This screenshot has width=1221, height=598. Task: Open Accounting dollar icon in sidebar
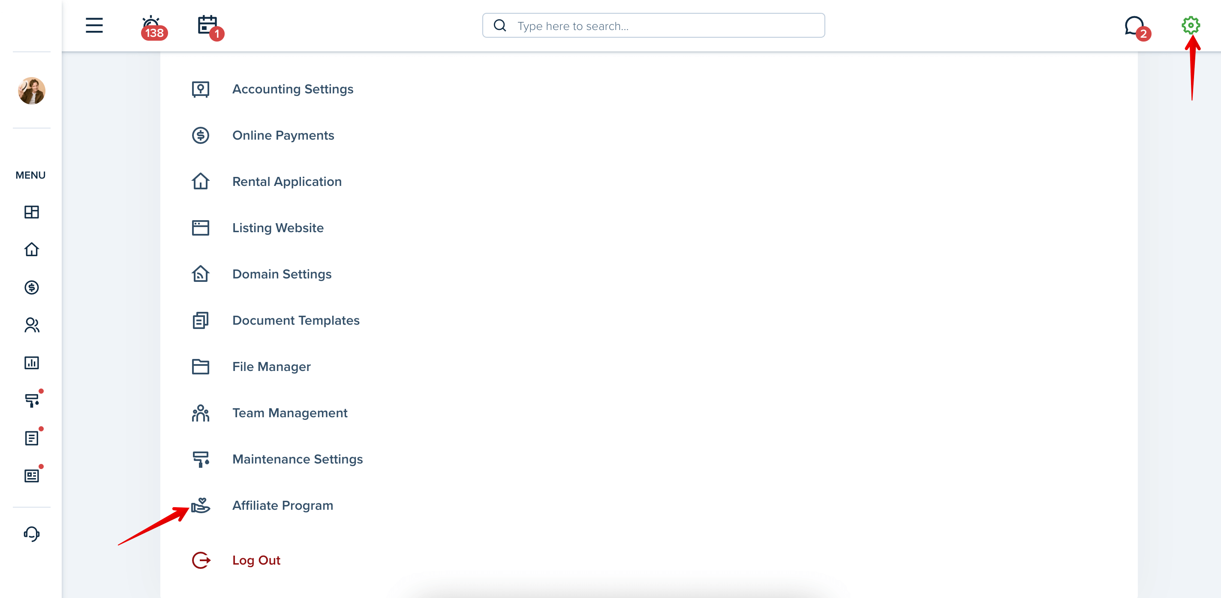[32, 287]
